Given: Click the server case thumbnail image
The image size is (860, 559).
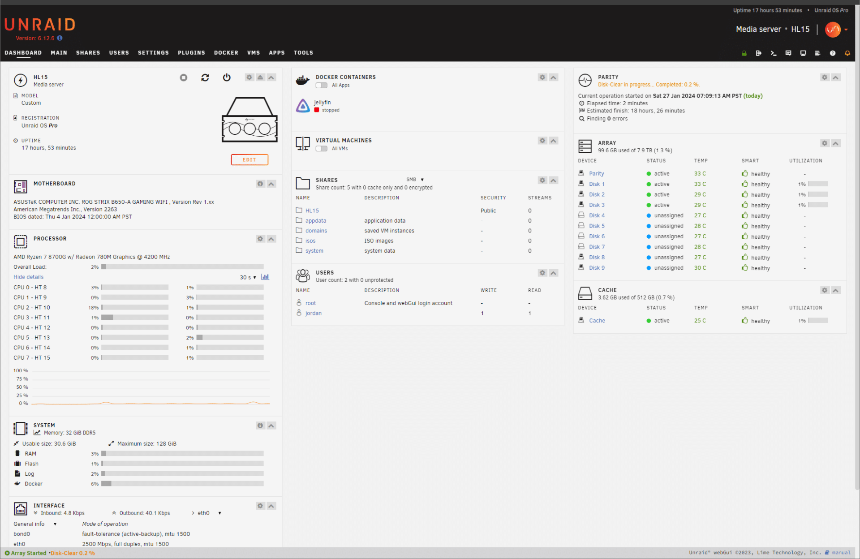Looking at the screenshot, I should point(249,120).
